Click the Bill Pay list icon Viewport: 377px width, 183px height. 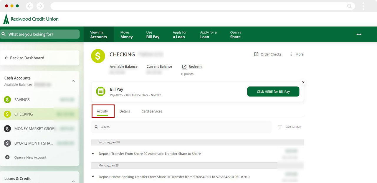(101, 91)
